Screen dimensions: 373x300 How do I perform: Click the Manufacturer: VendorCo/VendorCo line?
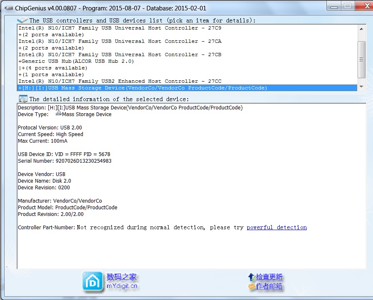[x=60, y=201]
